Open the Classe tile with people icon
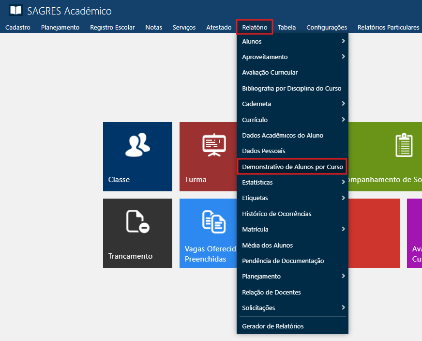This screenshot has height=341, width=422. pos(137,156)
